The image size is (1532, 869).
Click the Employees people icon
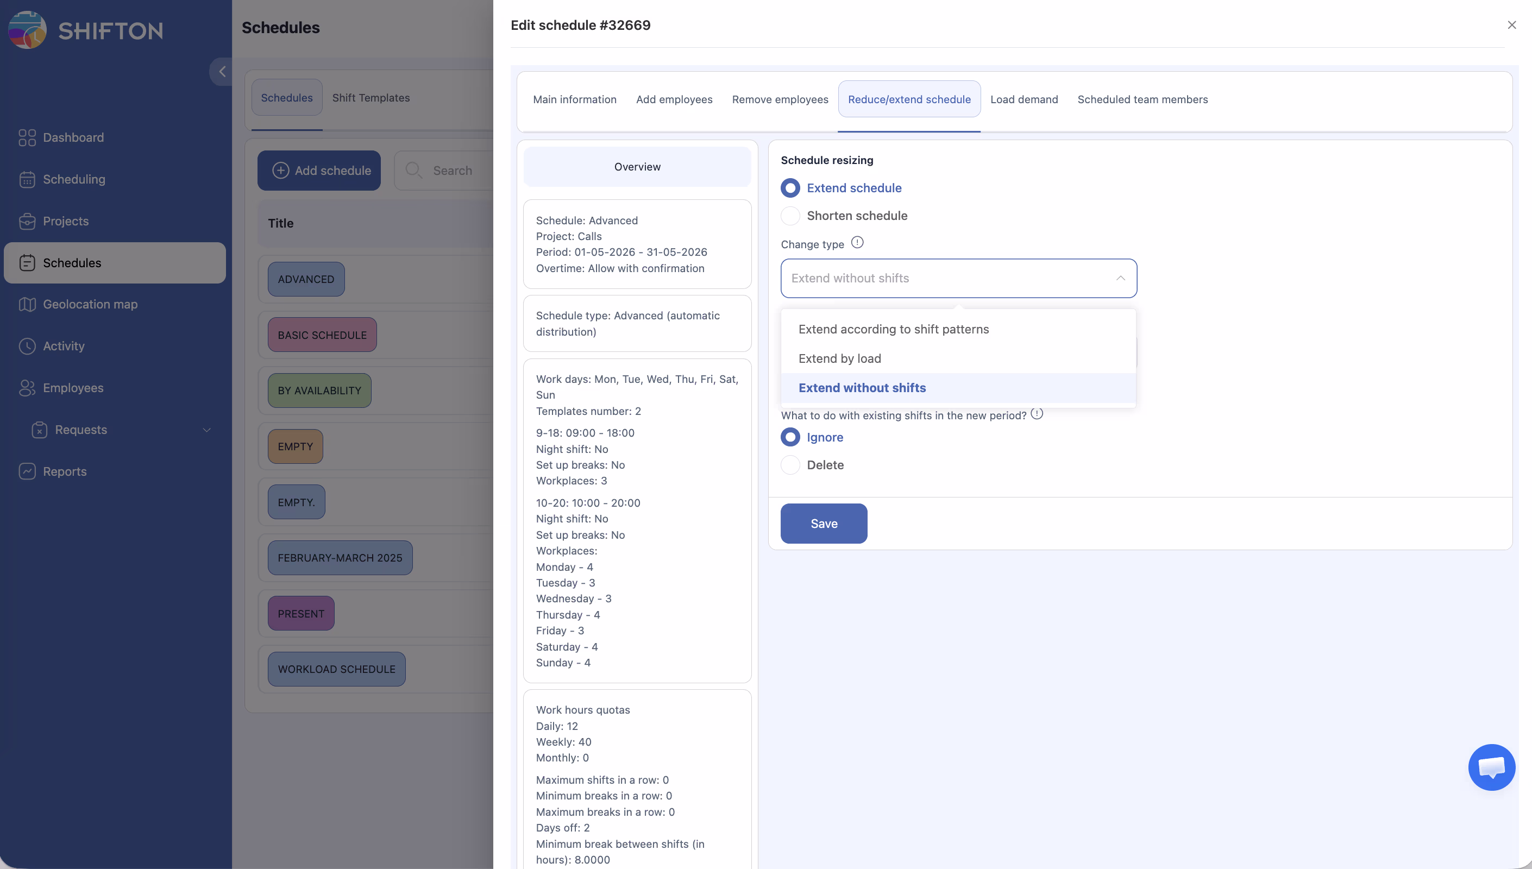point(27,388)
